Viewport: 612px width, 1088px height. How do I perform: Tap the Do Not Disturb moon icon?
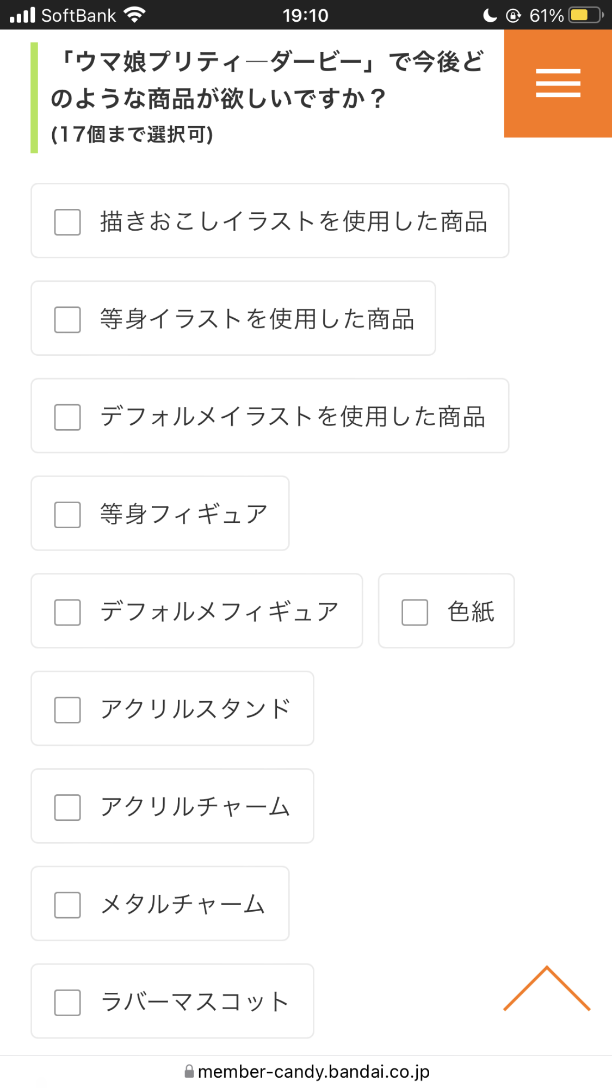[490, 15]
